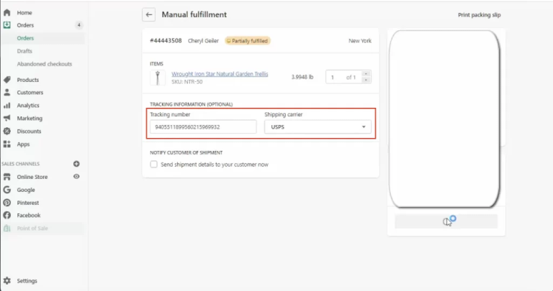Click the Marketing megaphone icon
Screen dimensions: 553x291
click(x=7, y=119)
